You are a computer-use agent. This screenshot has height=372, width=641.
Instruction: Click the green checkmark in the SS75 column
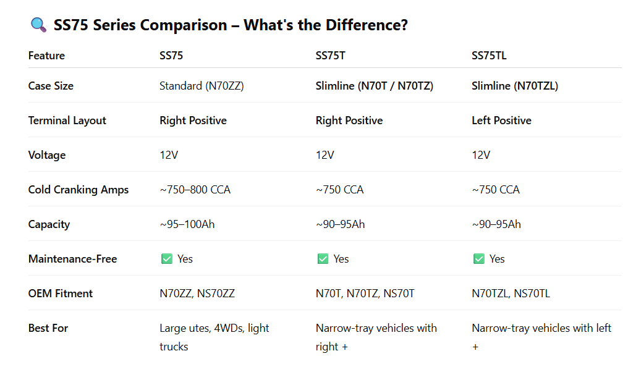pyautogui.click(x=166, y=259)
